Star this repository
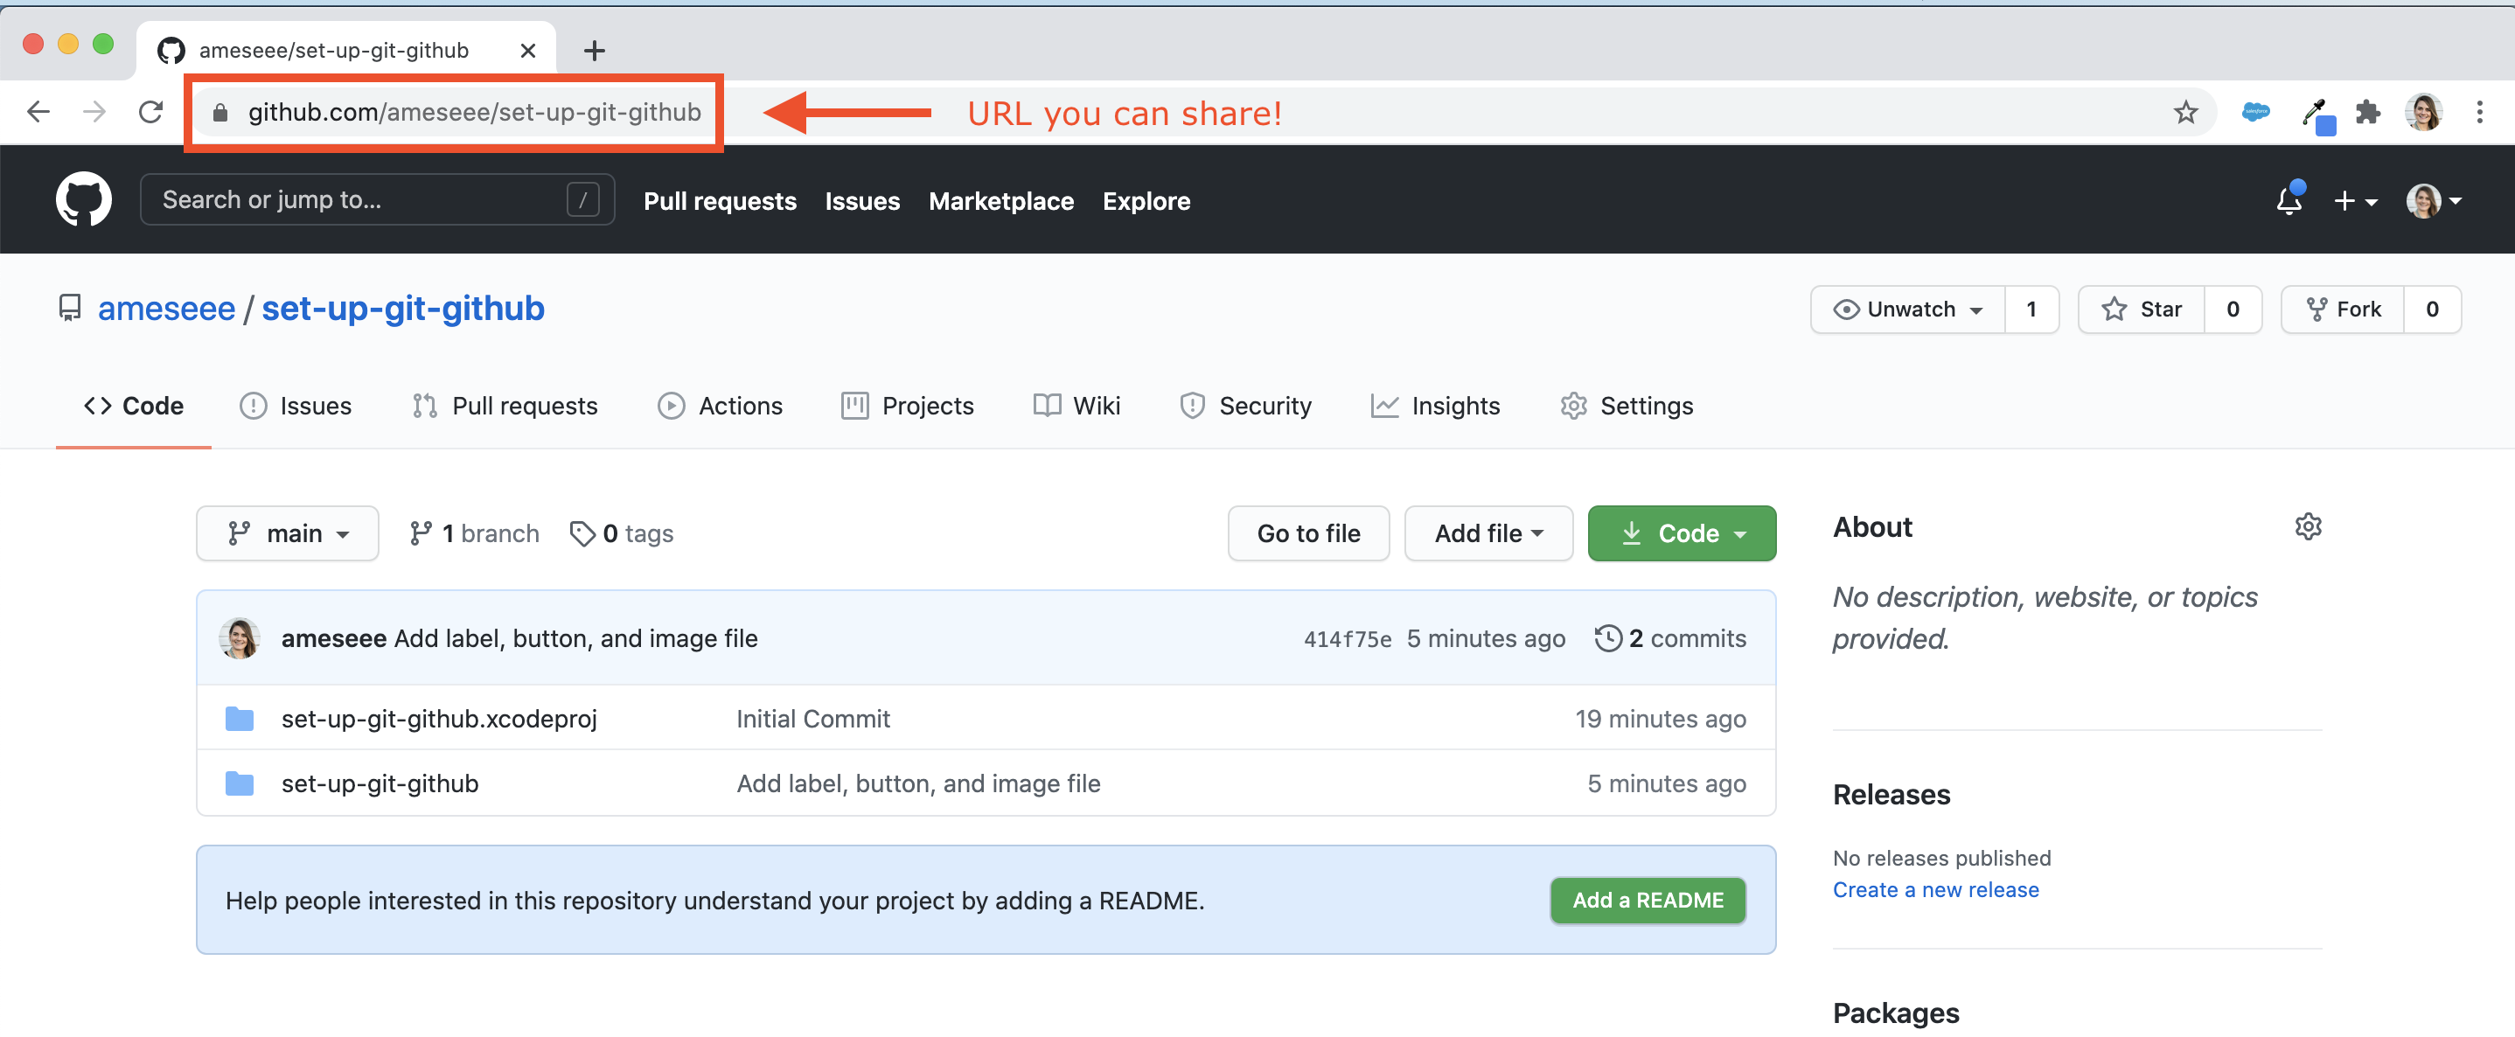2515x1037 pixels. (2141, 310)
